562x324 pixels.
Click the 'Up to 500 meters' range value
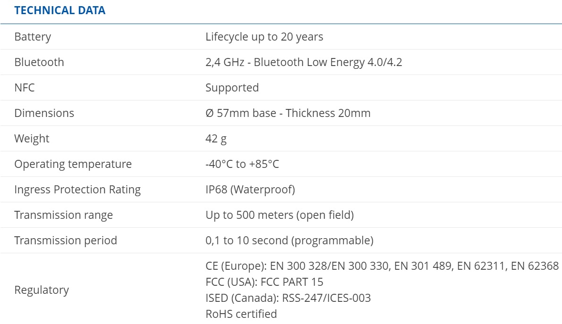click(x=280, y=215)
